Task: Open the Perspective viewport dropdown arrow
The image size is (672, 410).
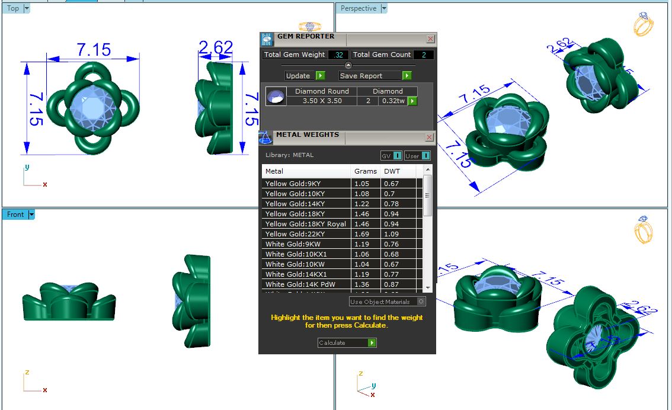Action: (384, 8)
